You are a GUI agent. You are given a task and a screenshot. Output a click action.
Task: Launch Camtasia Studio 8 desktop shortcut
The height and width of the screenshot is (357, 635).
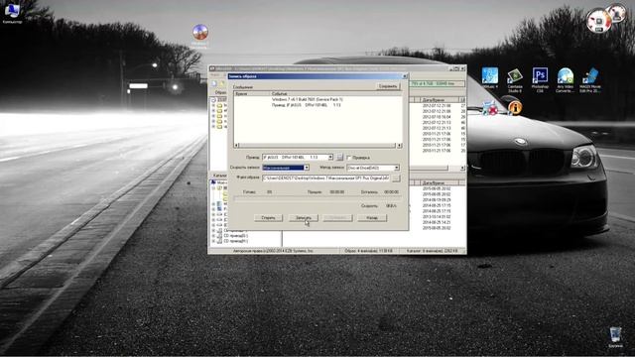point(515,79)
